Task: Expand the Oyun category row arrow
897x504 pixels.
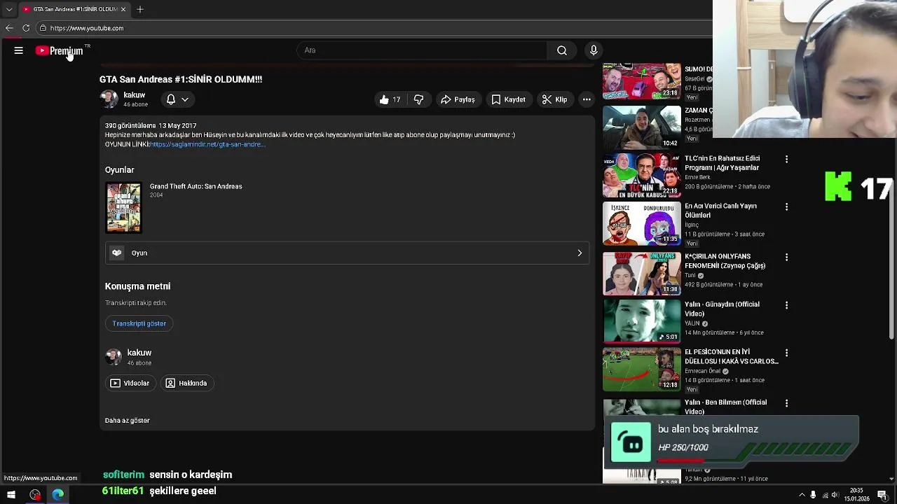Action: pyautogui.click(x=580, y=253)
